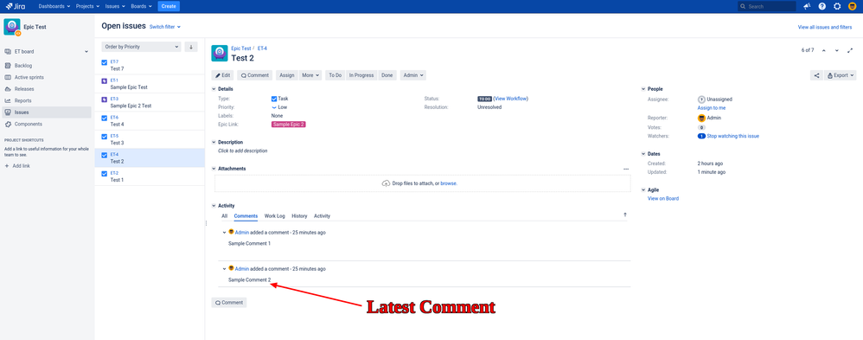This screenshot has width=863, height=340.
Task: Switch to the Work Log tab
Action: coord(275,216)
